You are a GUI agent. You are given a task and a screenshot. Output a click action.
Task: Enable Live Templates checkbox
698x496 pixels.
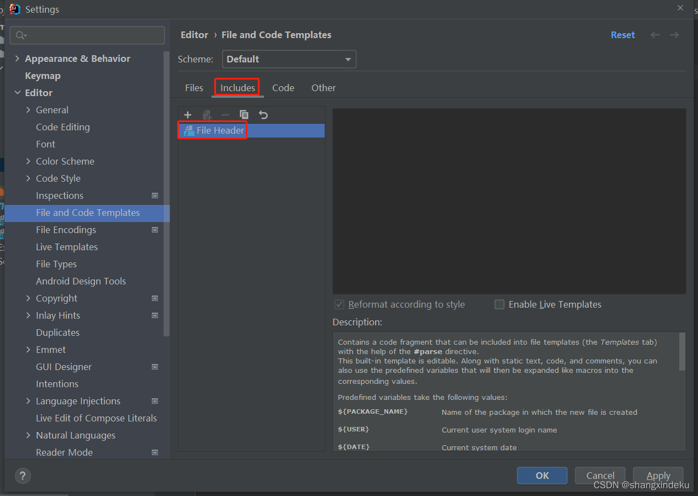point(500,304)
